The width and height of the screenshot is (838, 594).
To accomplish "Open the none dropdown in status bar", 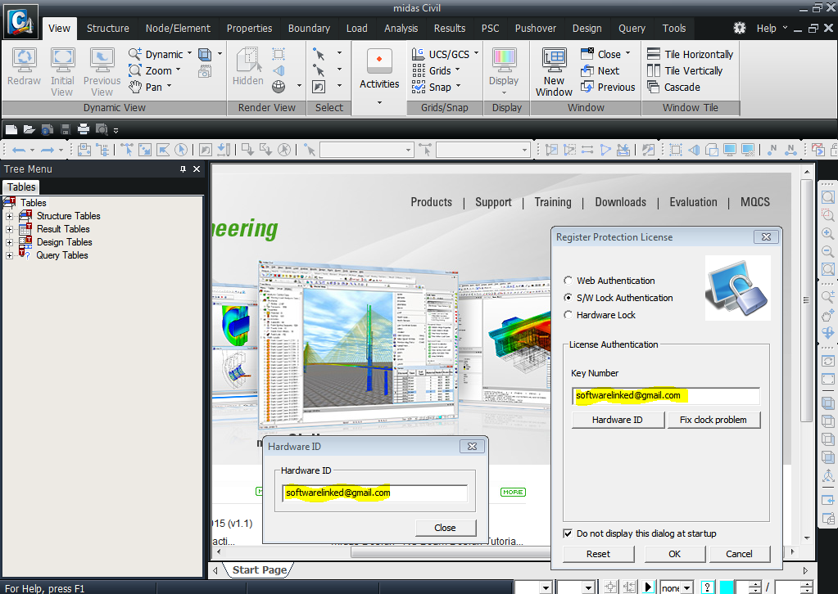I will [687, 588].
